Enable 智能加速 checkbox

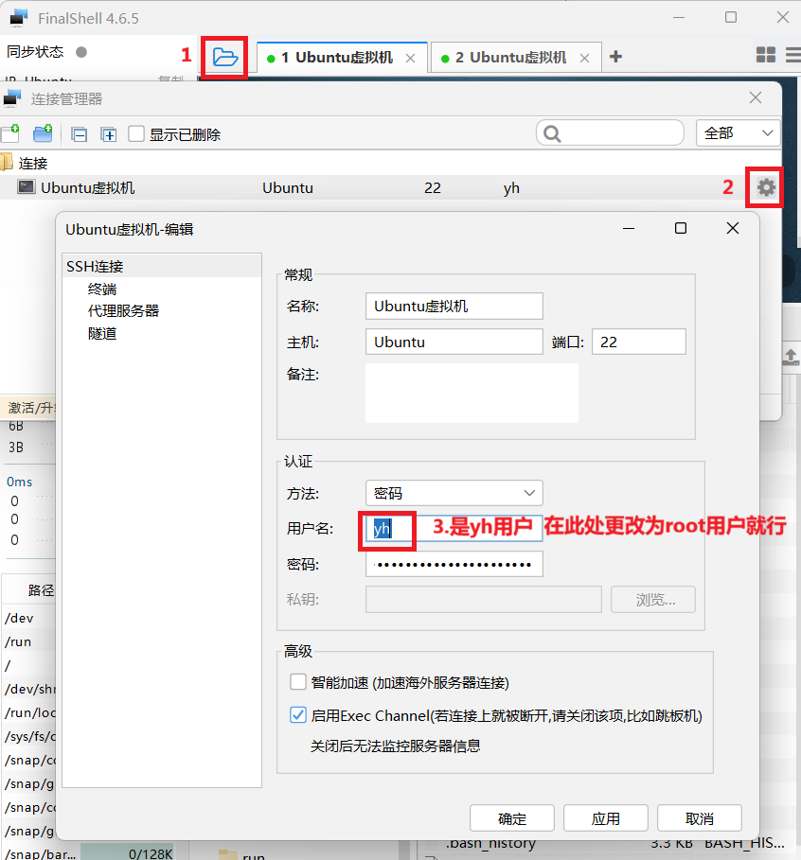point(297,682)
